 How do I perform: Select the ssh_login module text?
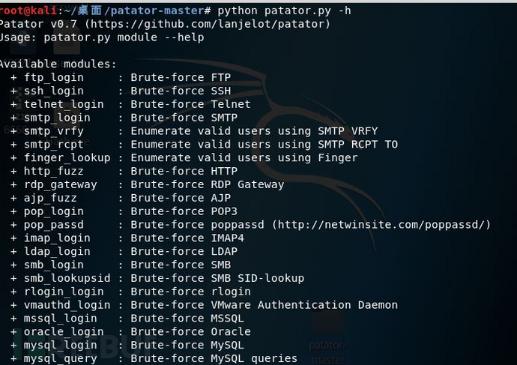(54, 91)
